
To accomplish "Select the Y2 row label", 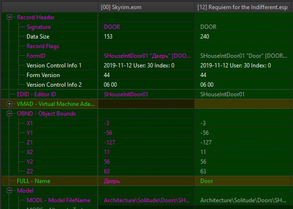I will click(x=30, y=162).
